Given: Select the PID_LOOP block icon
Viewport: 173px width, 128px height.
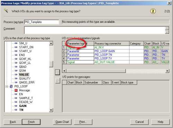Looking at the screenshot, I should click(11, 86).
